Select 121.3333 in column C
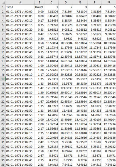The width and height of the screenshot is (116, 167). tap(51, 88)
